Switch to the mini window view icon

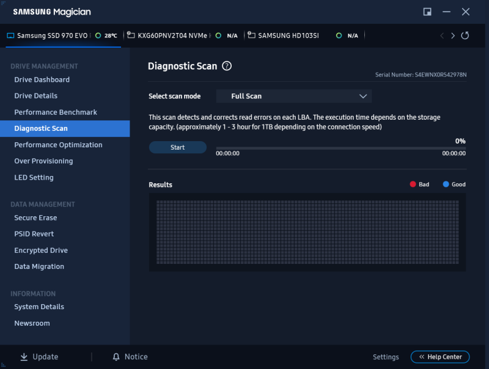click(427, 12)
